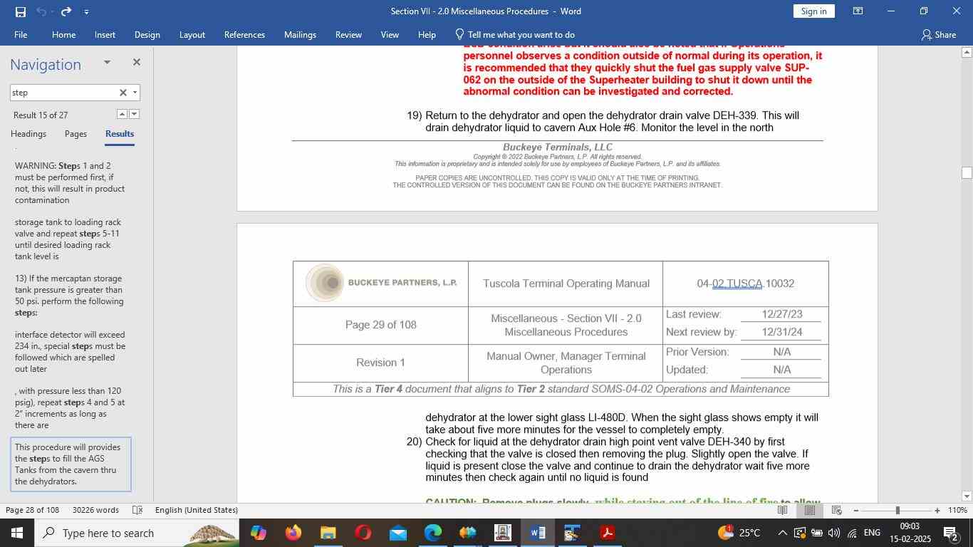Open the notification center icon

pyautogui.click(x=950, y=533)
